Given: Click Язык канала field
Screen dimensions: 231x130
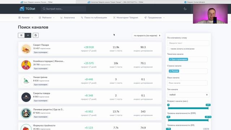Looking at the screenshot, I should (x=187, y=83).
